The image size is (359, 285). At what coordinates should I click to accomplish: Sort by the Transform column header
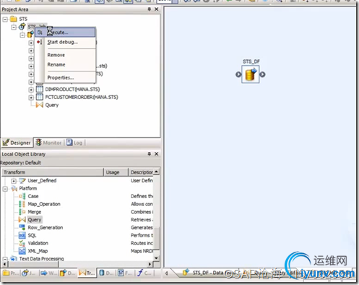point(53,172)
